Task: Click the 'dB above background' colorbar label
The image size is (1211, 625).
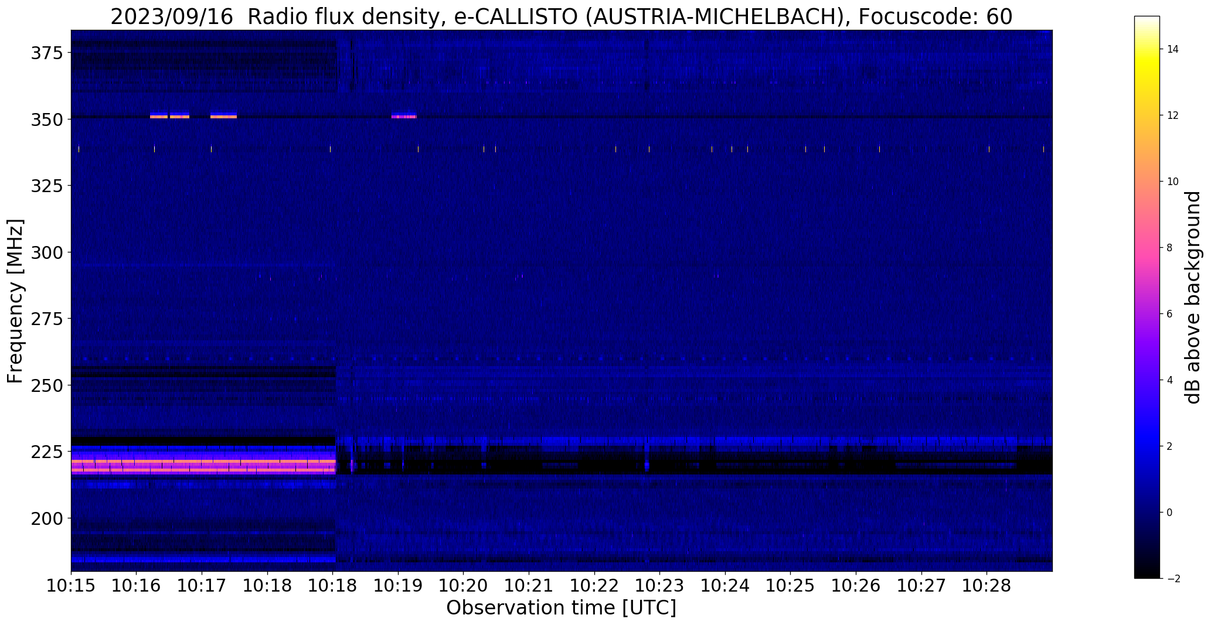Action: coord(1193,297)
